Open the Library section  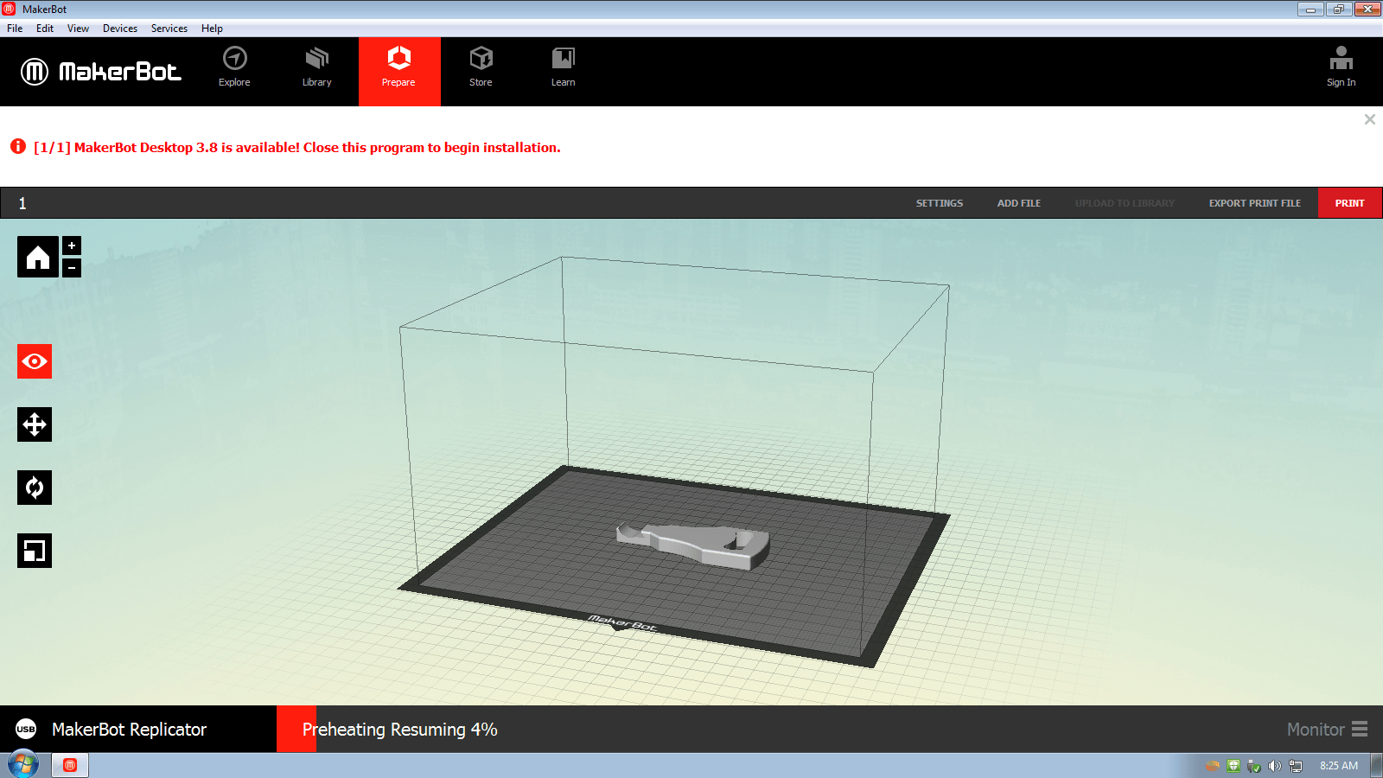317,67
